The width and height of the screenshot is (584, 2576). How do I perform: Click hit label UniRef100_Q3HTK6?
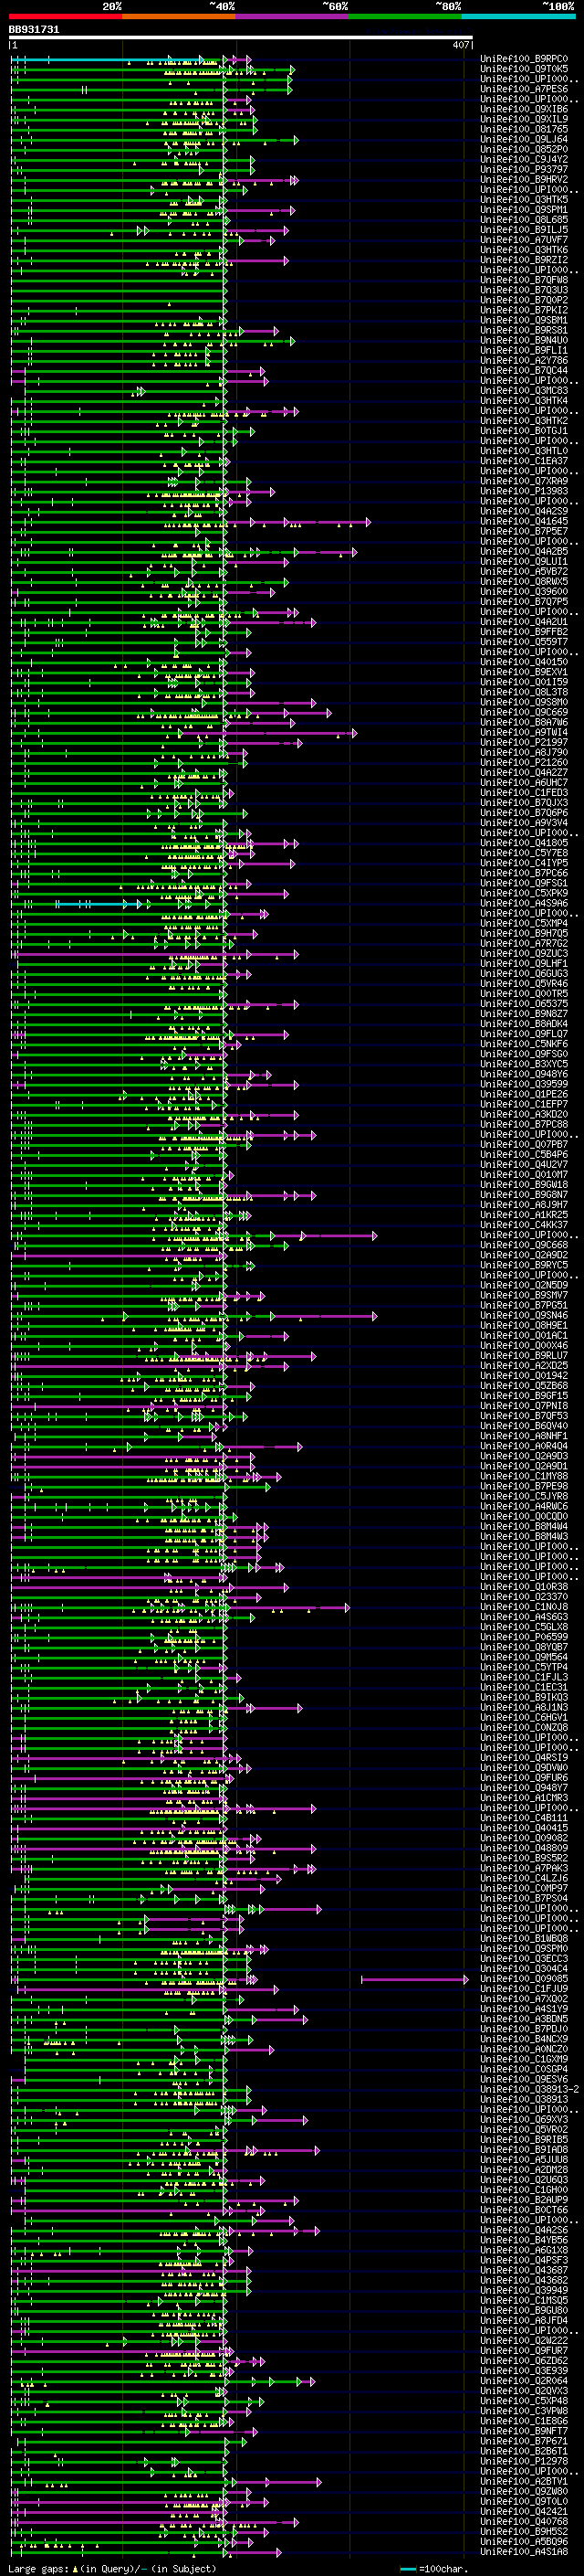(x=524, y=250)
